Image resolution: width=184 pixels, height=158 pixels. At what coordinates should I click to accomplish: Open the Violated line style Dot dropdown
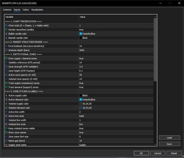116,124
